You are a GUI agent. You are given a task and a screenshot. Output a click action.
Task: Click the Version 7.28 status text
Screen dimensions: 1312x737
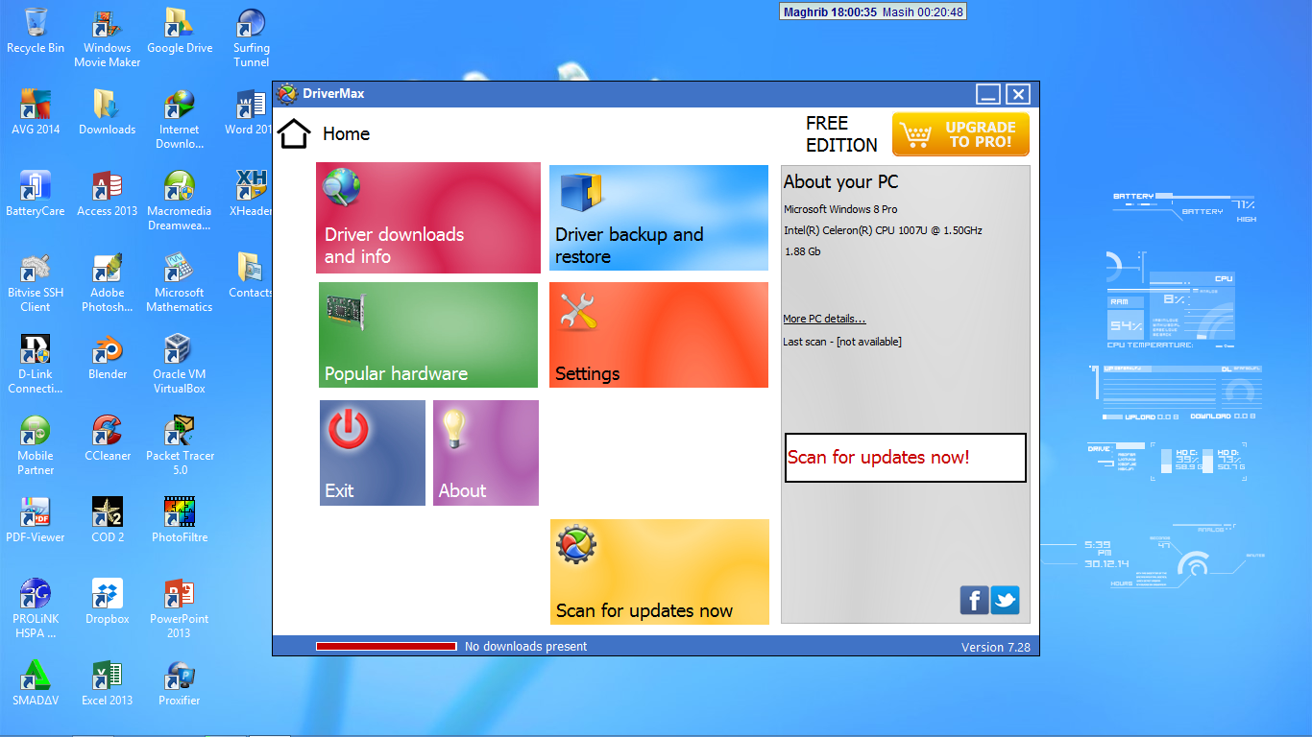tap(995, 647)
